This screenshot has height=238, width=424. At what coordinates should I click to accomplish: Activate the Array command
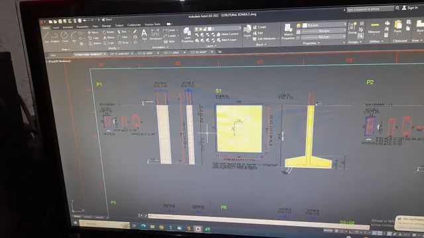[x=123, y=42]
